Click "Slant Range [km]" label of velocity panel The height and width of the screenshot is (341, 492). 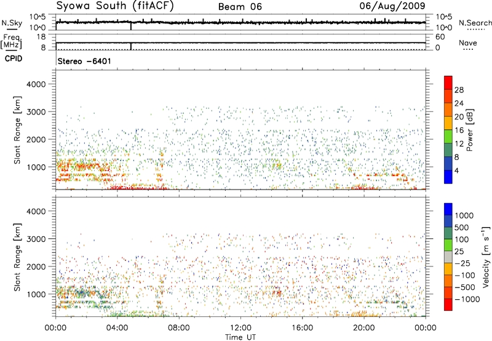[x=17, y=257]
